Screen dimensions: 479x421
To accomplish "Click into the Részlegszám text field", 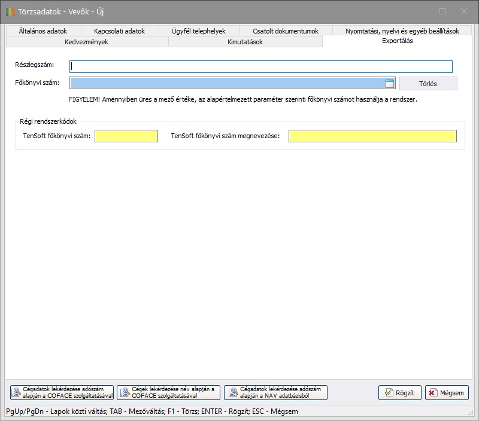I will (x=260, y=66).
